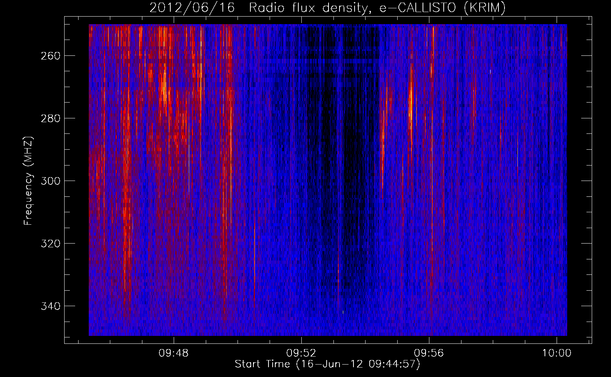Screen dimensions: 611x377
Task: Select the 300 frequency axis label
Action: pos(50,181)
